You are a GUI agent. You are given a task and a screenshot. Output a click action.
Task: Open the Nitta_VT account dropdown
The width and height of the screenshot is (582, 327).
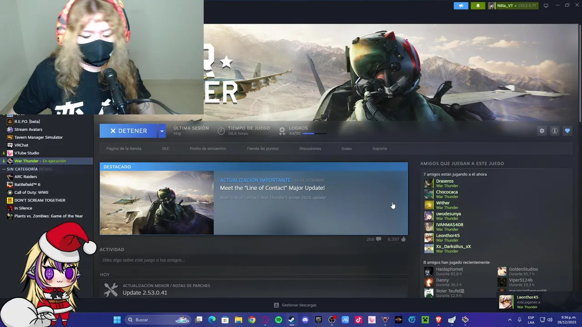point(512,6)
